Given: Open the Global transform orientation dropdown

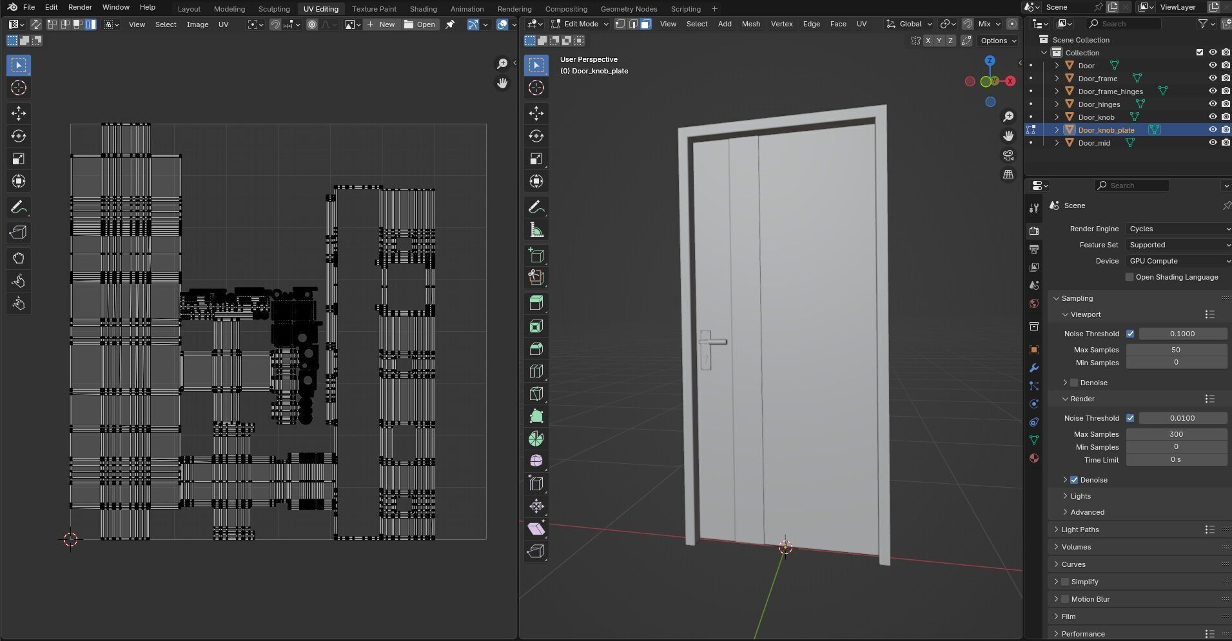Looking at the screenshot, I should point(910,24).
